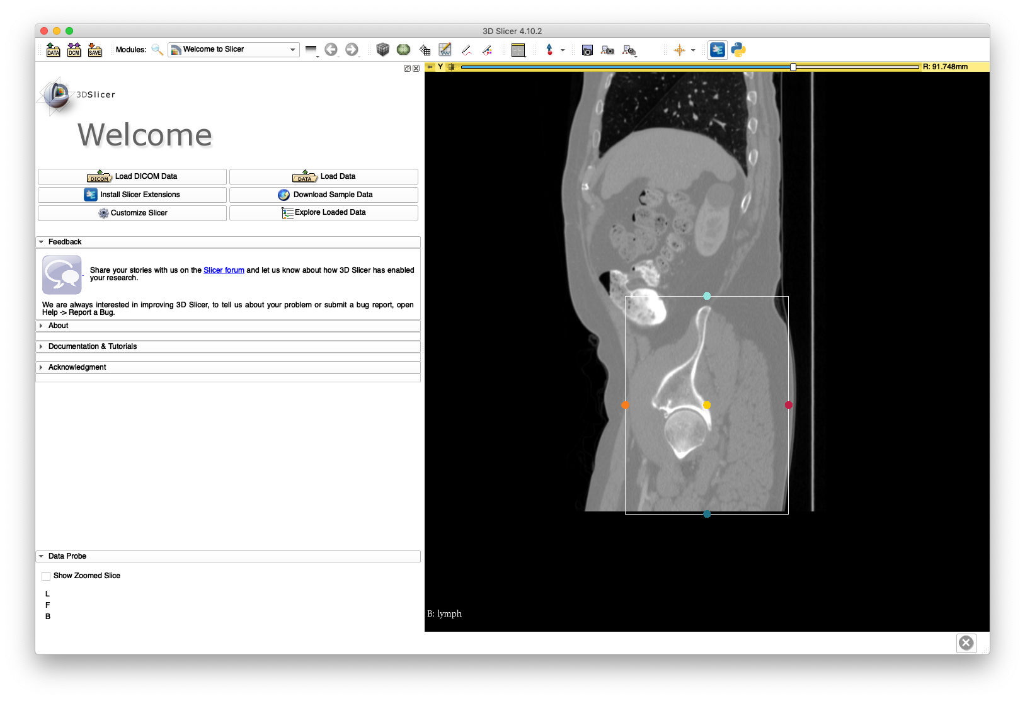This screenshot has height=701, width=1025.
Task: Close the module panel with x icon
Action: coord(416,68)
